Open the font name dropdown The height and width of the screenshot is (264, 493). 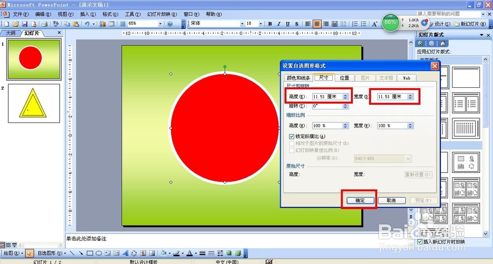coord(242,24)
